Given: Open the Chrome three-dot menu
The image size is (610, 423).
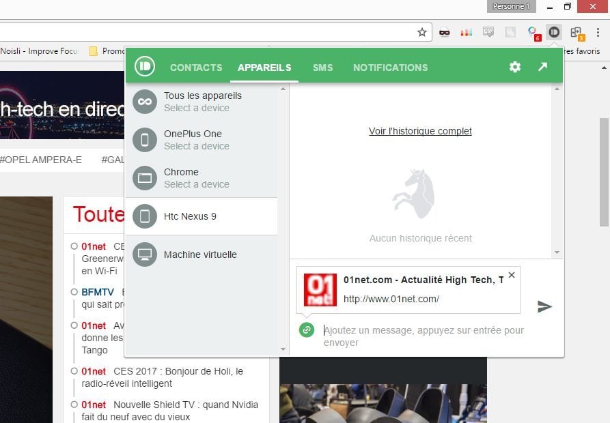Looking at the screenshot, I should tap(598, 32).
